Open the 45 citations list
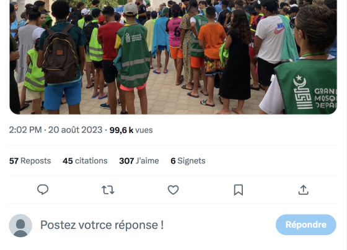Viewport: 347px width, 250px height. coord(85,161)
